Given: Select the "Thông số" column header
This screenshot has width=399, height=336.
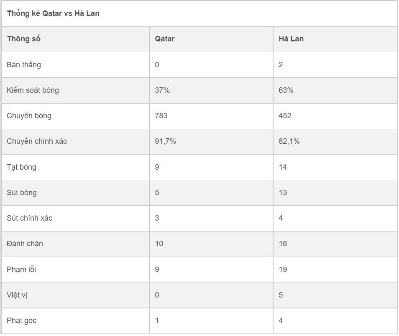Looking at the screenshot, I should (24, 39).
